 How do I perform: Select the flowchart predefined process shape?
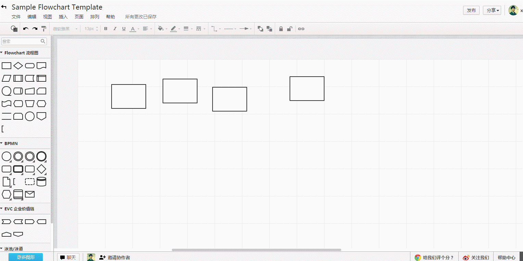[18, 78]
